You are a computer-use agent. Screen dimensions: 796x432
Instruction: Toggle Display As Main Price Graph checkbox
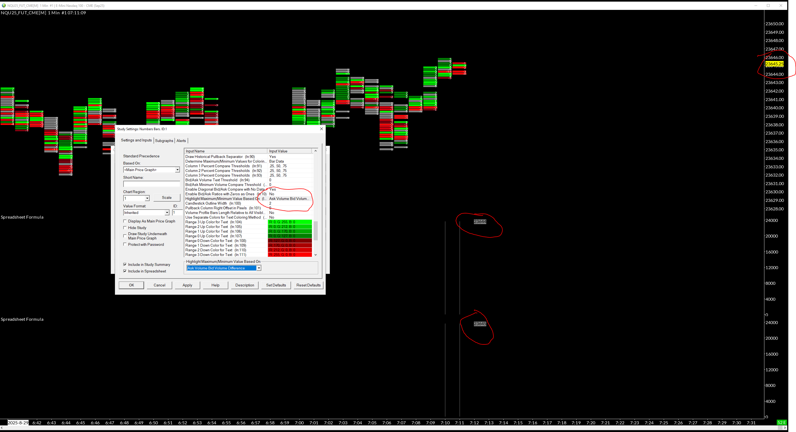[125, 221]
